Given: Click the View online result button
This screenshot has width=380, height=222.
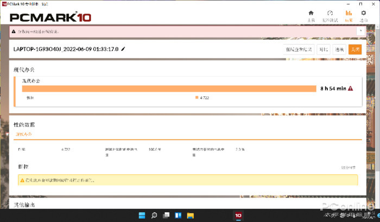Looking at the screenshot, I should 299,49.
